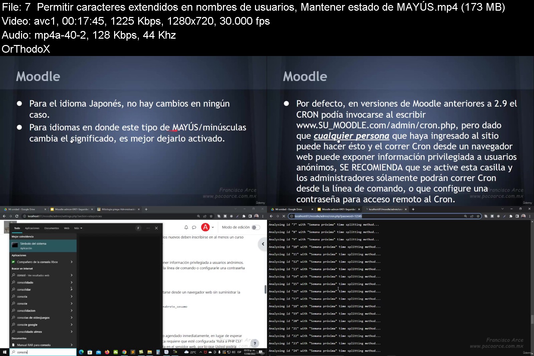Viewport: 534px width, 356px height.
Task: Close the Mi unidad - Google Drive tab in cron window
Action: 312,209
